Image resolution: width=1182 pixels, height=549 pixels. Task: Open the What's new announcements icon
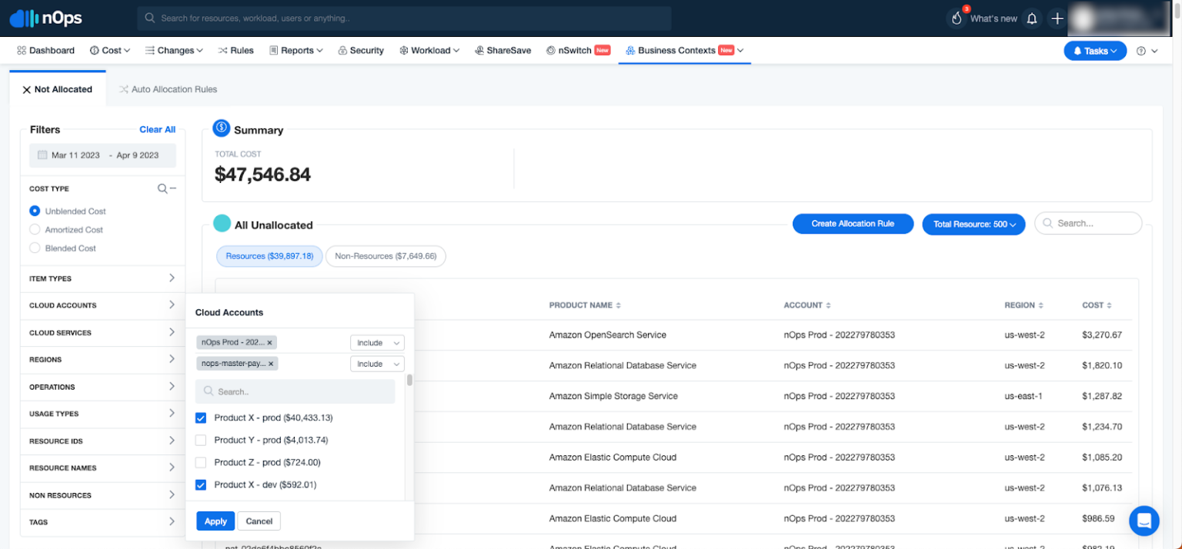[x=957, y=18]
